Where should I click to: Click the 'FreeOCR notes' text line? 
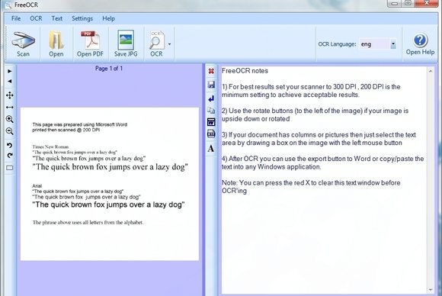(245, 71)
